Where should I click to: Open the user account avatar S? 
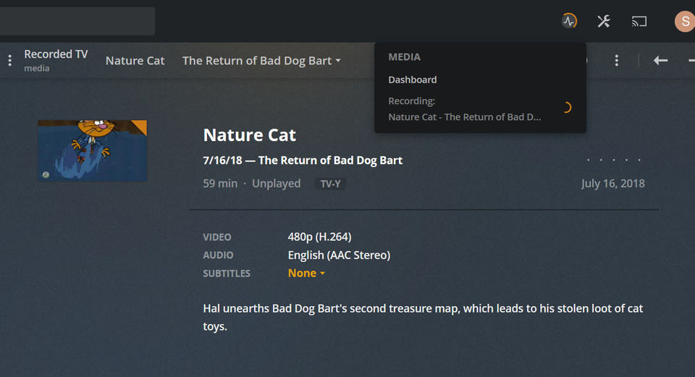684,21
